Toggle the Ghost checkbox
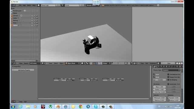Screen dimensions: 194x109 click(x=154, y=77)
